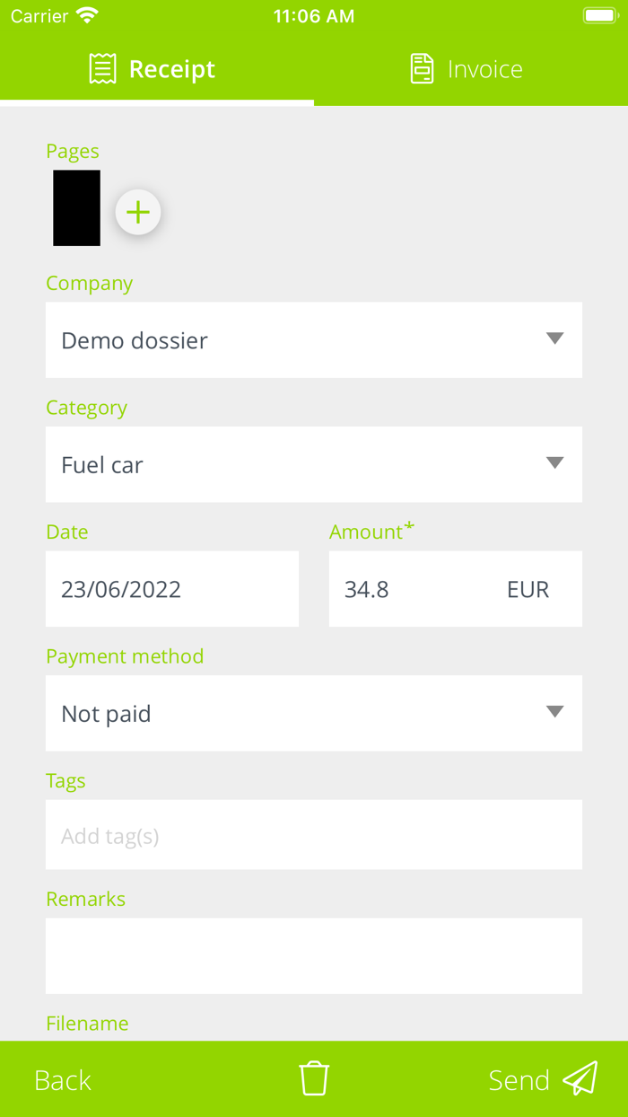Select the Receipt tab label
Viewport: 628px width, 1117px height.
tap(172, 69)
